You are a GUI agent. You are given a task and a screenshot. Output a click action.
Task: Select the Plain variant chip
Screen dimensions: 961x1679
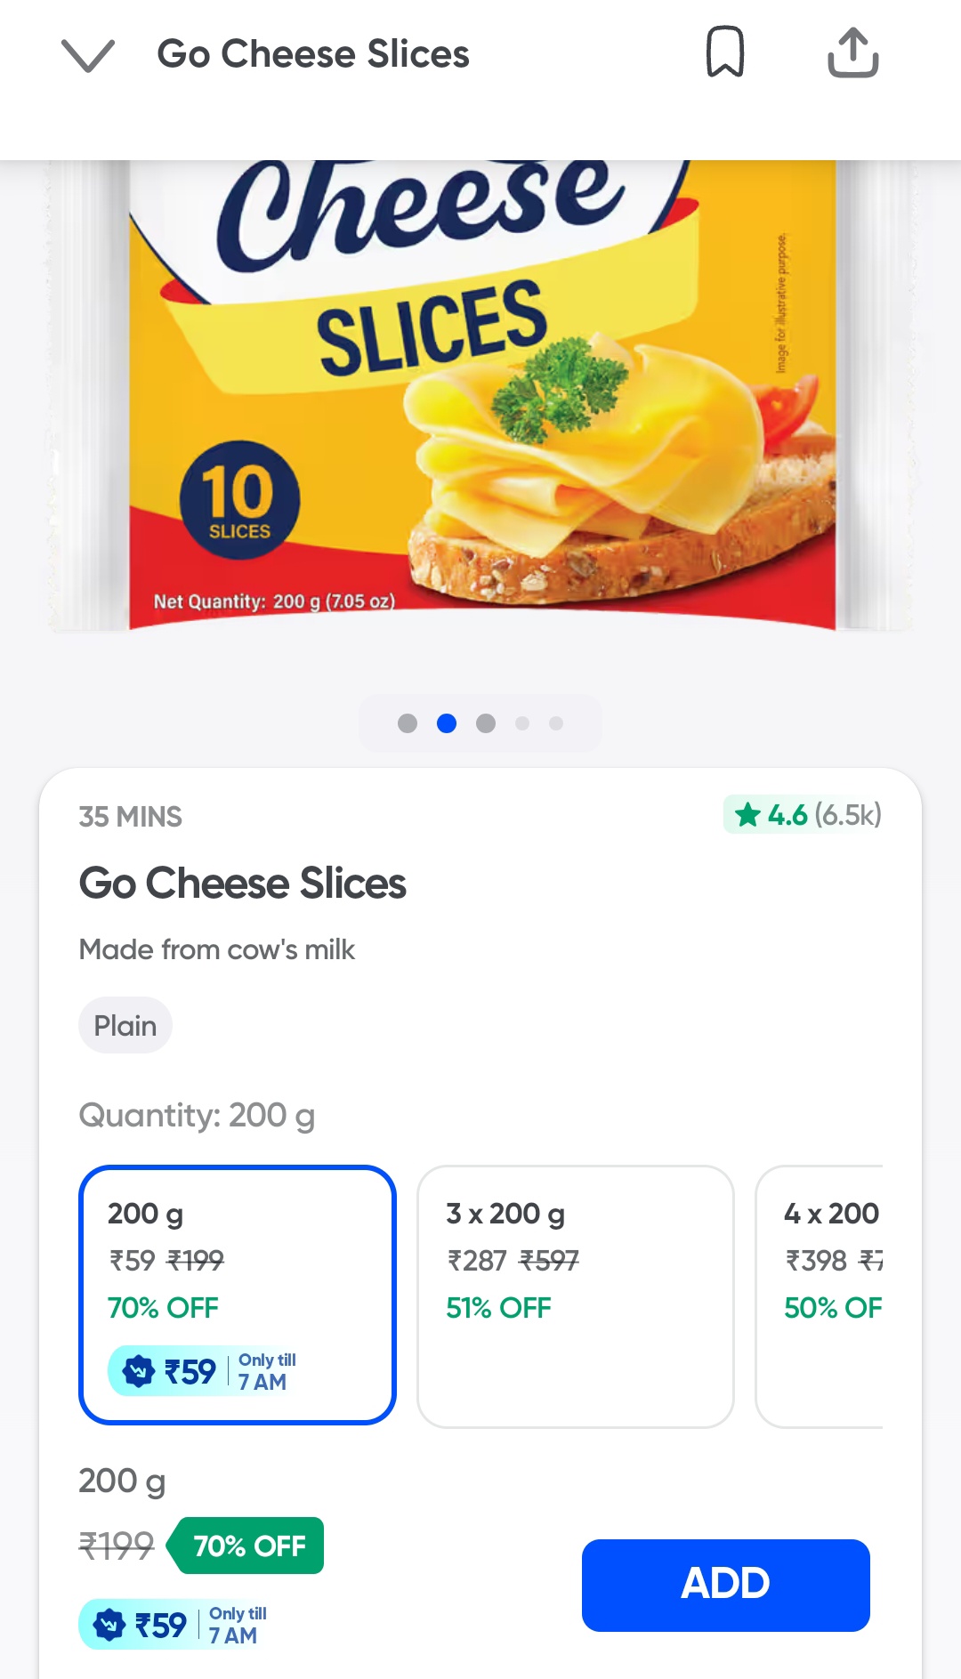(125, 1025)
